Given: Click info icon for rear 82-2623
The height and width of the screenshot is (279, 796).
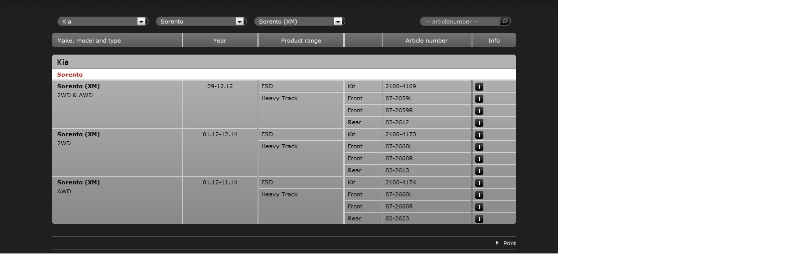Looking at the screenshot, I should coord(479,219).
